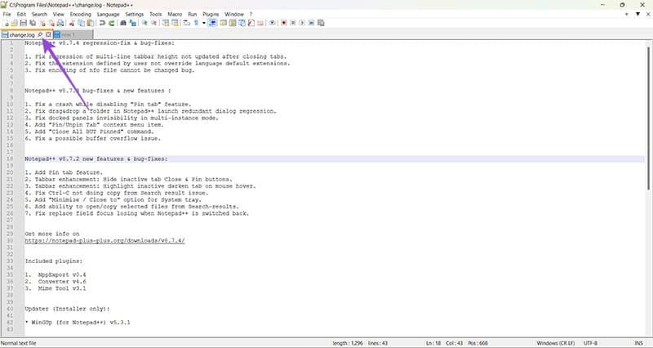
Task: Click the Close document toolbar icon
Action: (42, 23)
